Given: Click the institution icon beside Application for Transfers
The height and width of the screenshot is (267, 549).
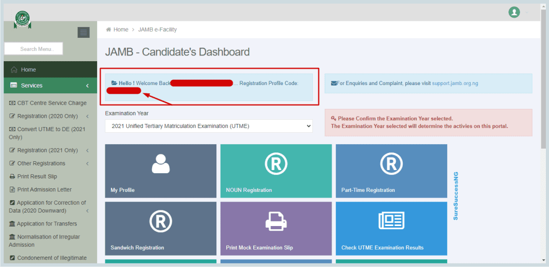Looking at the screenshot, I should click(12, 223).
